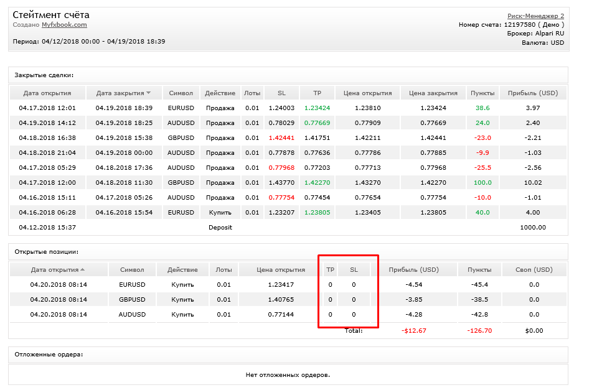This screenshot has width=607, height=390.
Task: Click the red total loss -$12.67
Action: coord(414,331)
